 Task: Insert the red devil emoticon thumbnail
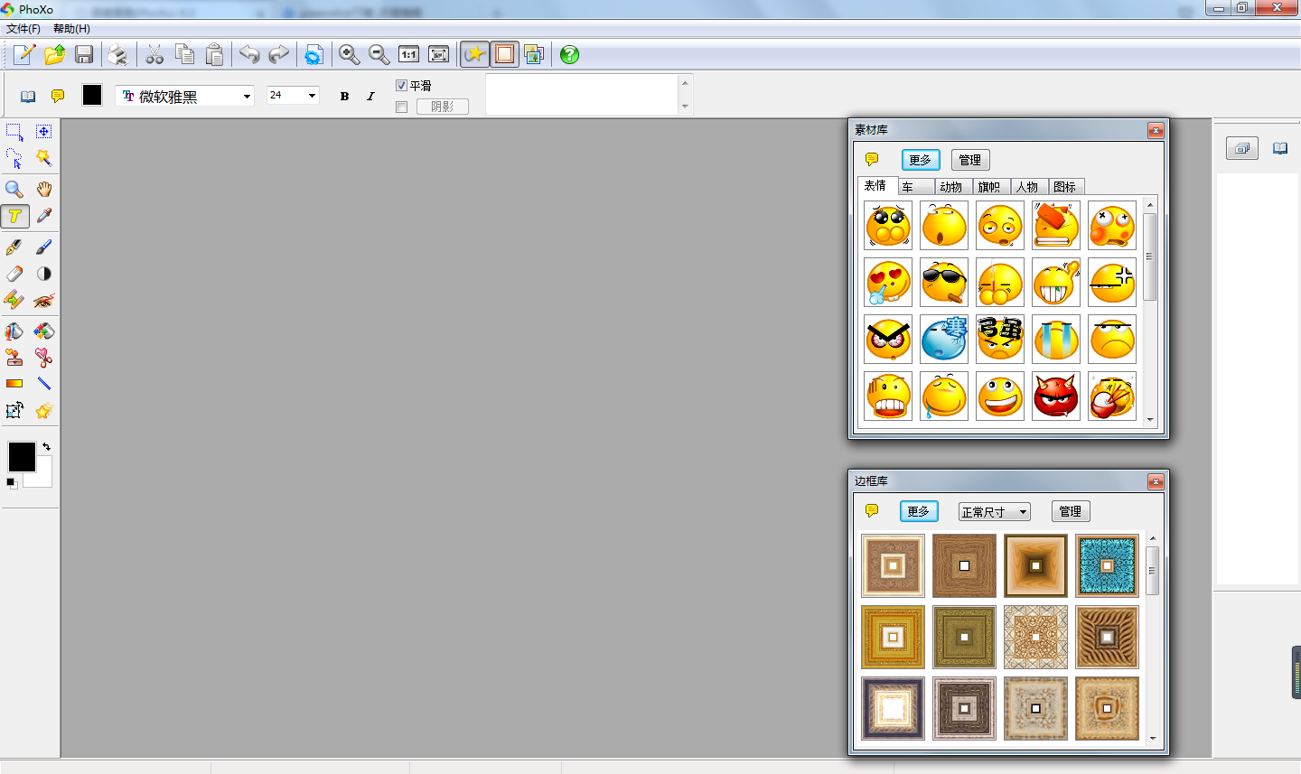point(1056,396)
